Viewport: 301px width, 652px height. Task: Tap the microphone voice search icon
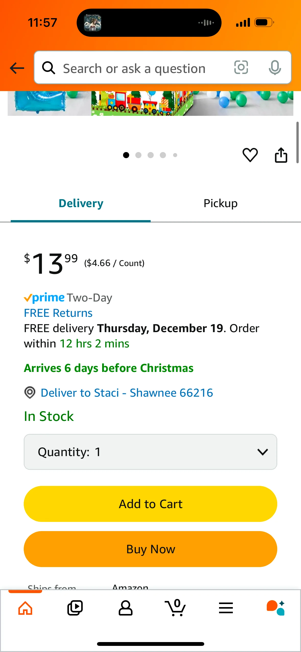[x=275, y=68]
